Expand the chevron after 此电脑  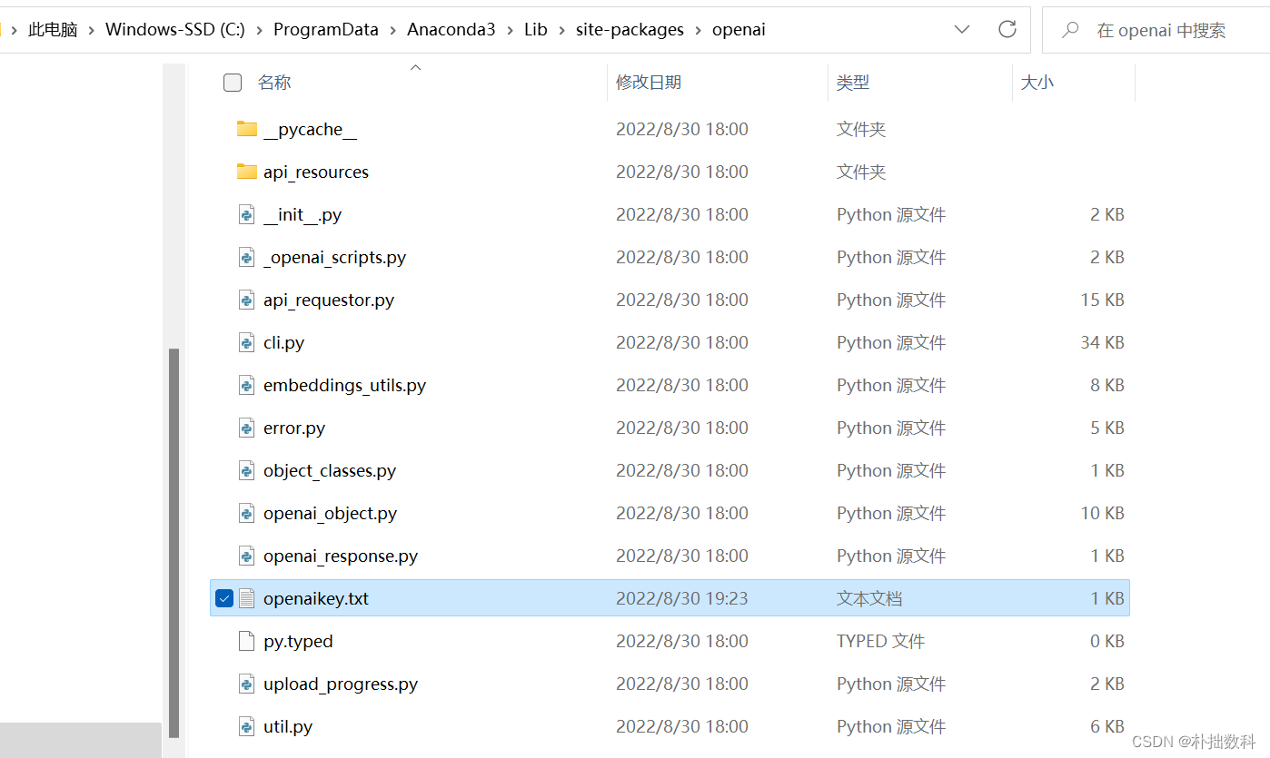pyautogui.click(x=92, y=30)
